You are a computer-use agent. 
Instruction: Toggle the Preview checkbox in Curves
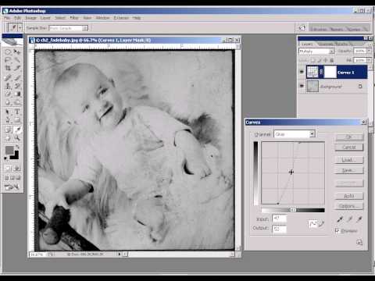pos(337,230)
